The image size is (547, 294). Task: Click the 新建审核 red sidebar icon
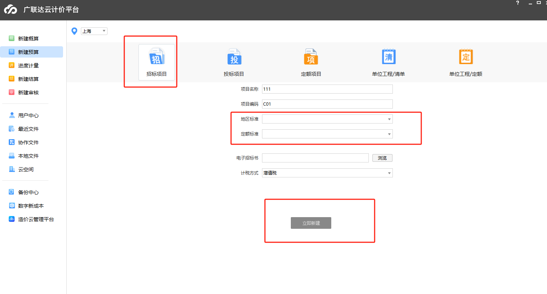pos(12,92)
